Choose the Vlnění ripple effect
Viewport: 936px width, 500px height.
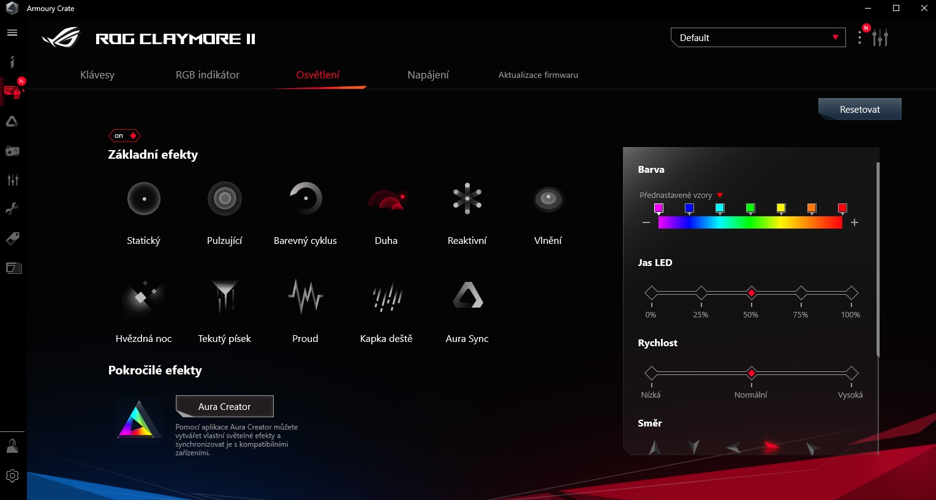pos(548,199)
